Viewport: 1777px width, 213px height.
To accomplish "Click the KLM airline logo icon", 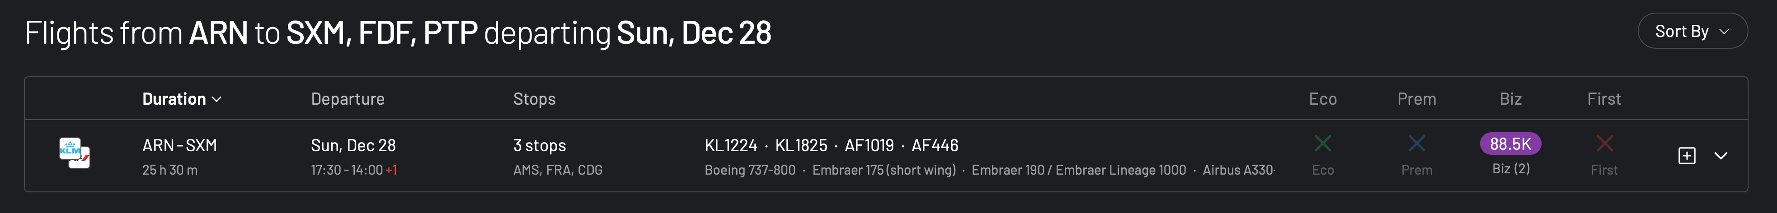I will [74, 153].
